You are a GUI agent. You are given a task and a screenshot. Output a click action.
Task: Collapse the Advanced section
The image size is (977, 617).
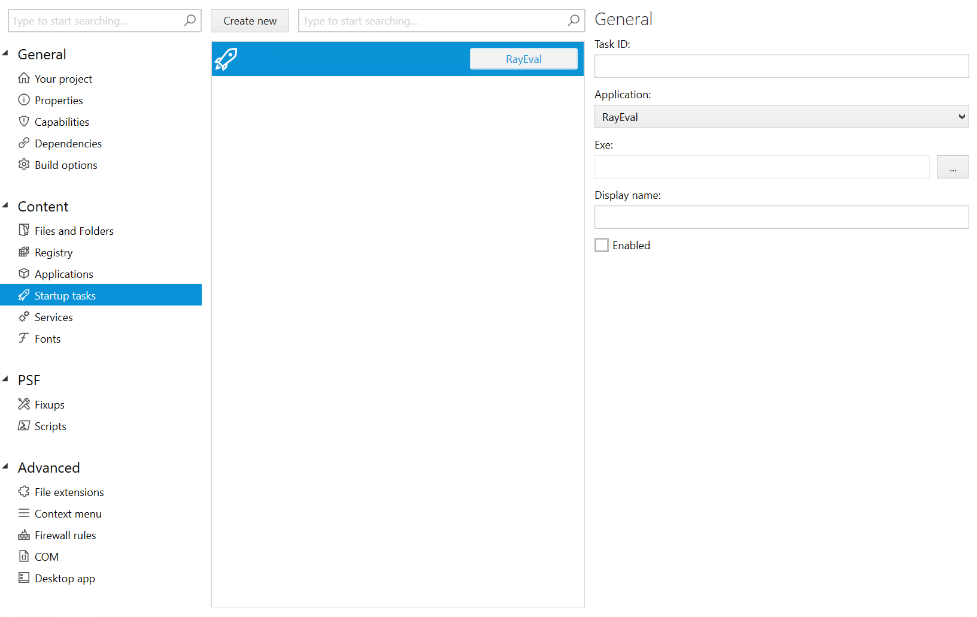(6, 465)
